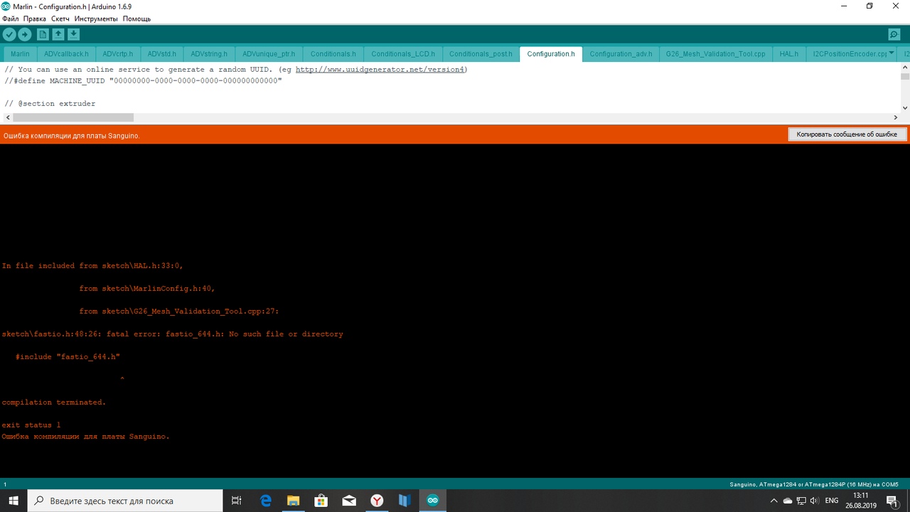
Task: Click the Verify (checkmark) toolbar button
Action: 9,34
